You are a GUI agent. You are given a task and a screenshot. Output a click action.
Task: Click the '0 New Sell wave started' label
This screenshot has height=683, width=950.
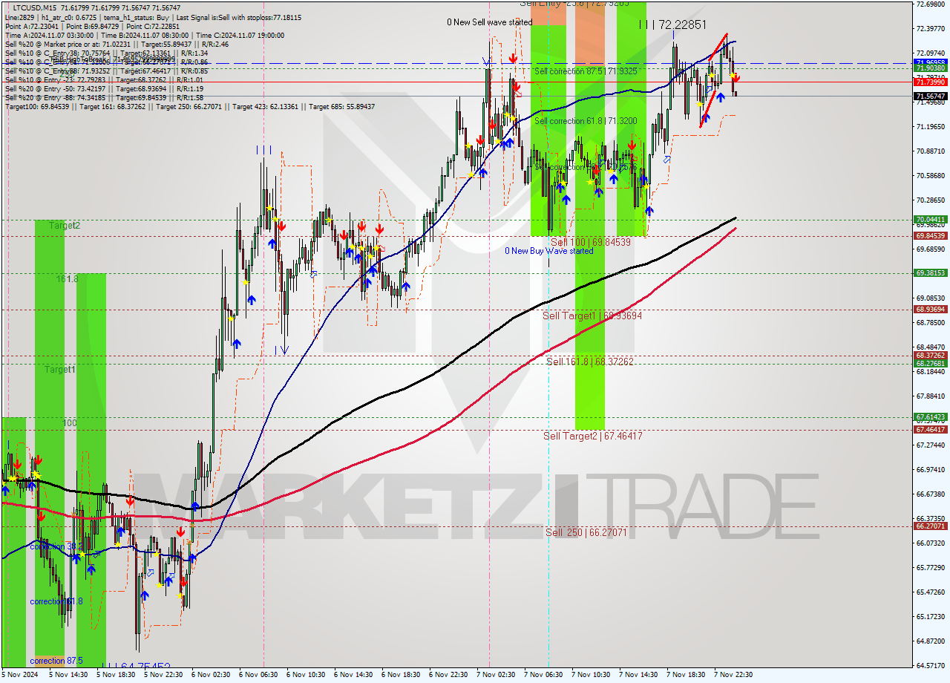[x=489, y=22]
